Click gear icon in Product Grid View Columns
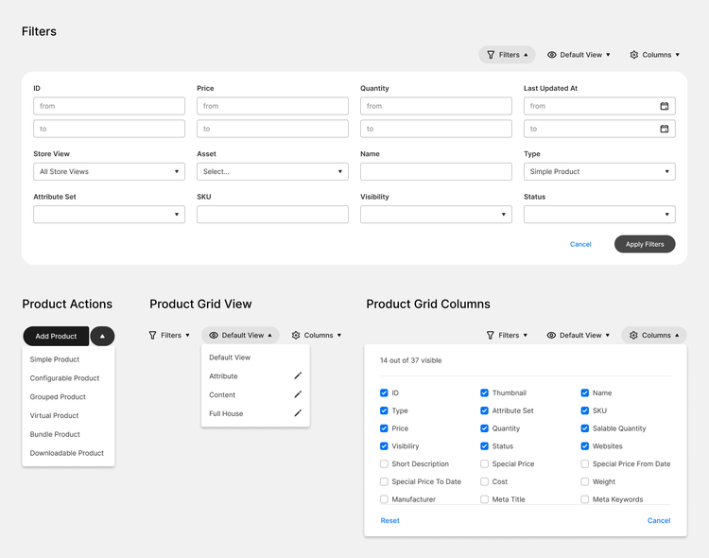Screen dimensions: 709x558 [x=296, y=336]
